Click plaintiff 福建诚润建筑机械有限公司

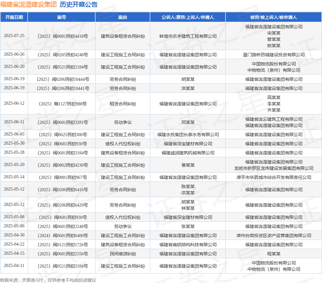point(188,153)
